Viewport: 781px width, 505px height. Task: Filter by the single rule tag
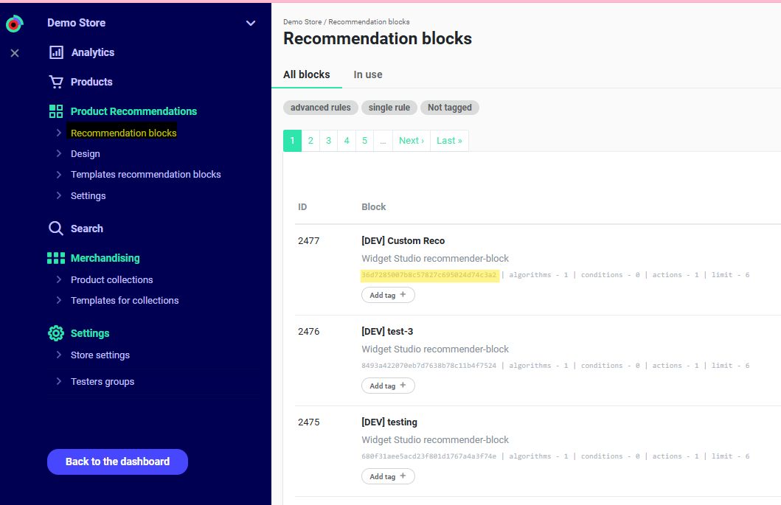click(389, 108)
